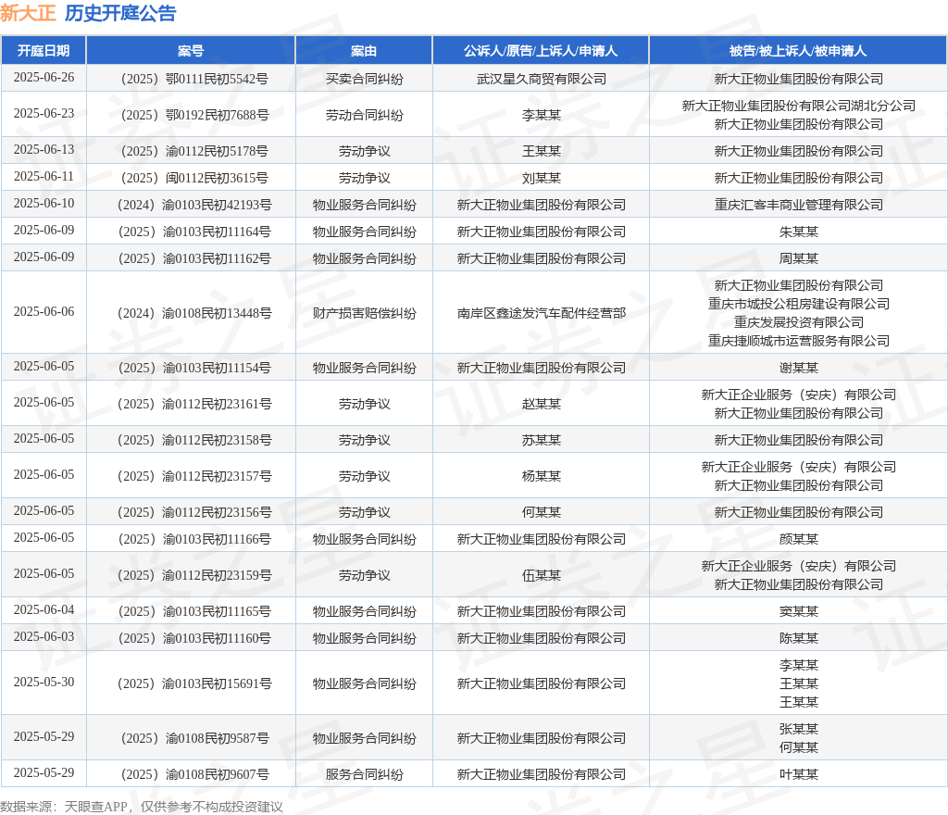Click the 新大正 title text

(29, 13)
